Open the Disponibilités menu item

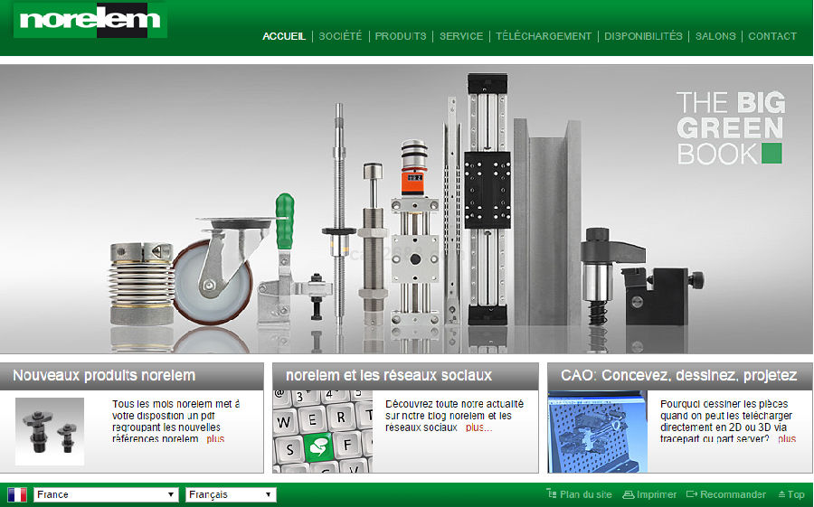coord(643,36)
